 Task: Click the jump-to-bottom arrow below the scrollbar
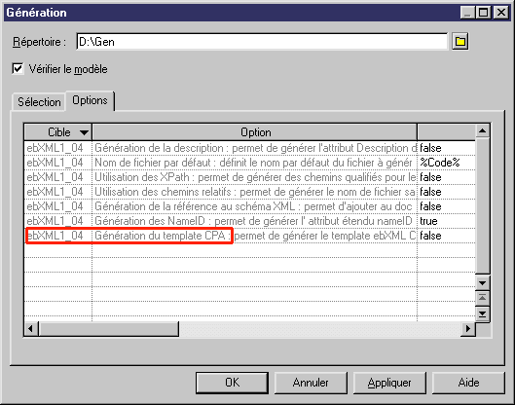482,314
